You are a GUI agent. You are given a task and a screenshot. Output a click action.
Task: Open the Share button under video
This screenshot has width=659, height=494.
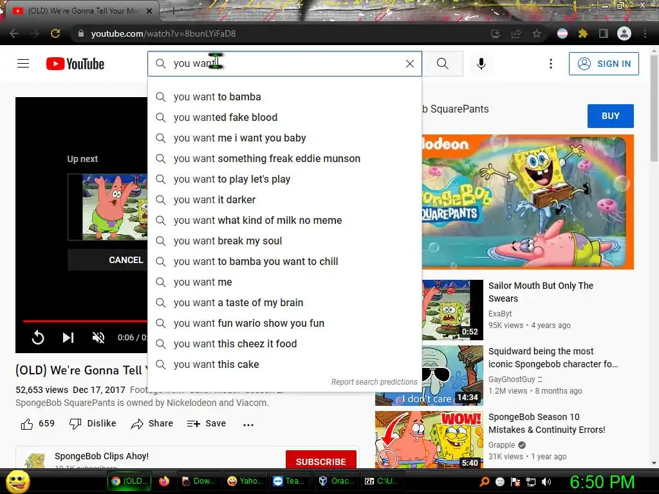pyautogui.click(x=152, y=423)
